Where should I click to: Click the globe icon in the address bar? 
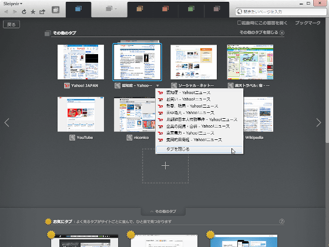coord(239,12)
